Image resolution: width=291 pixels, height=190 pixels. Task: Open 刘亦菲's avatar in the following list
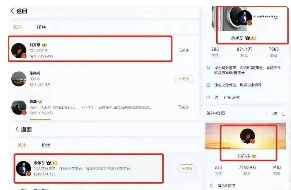(x=19, y=51)
